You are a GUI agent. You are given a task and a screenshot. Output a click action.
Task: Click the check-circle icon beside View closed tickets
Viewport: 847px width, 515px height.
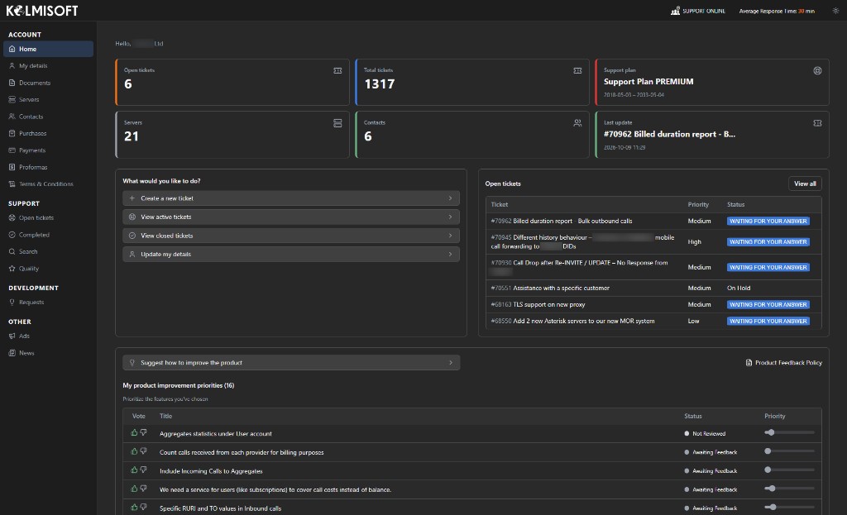click(x=132, y=236)
